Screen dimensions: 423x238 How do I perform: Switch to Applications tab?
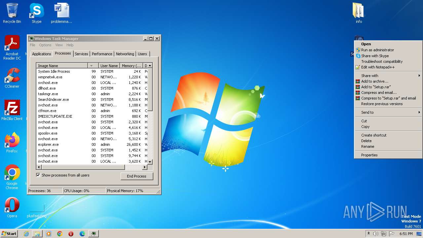click(42, 54)
